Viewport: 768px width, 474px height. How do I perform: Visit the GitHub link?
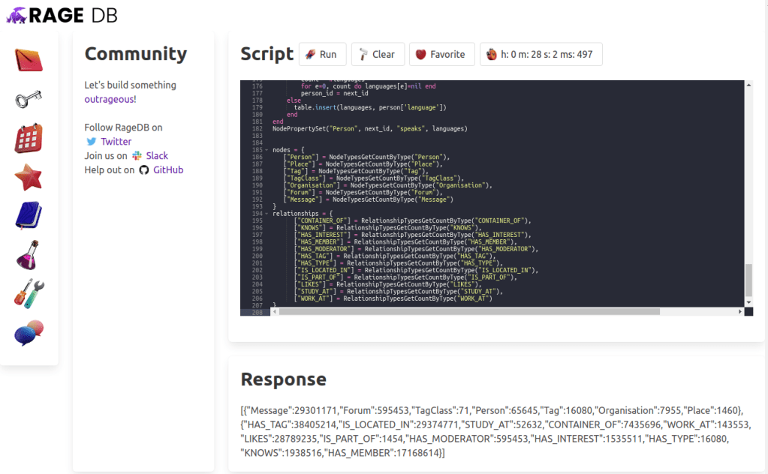click(168, 169)
